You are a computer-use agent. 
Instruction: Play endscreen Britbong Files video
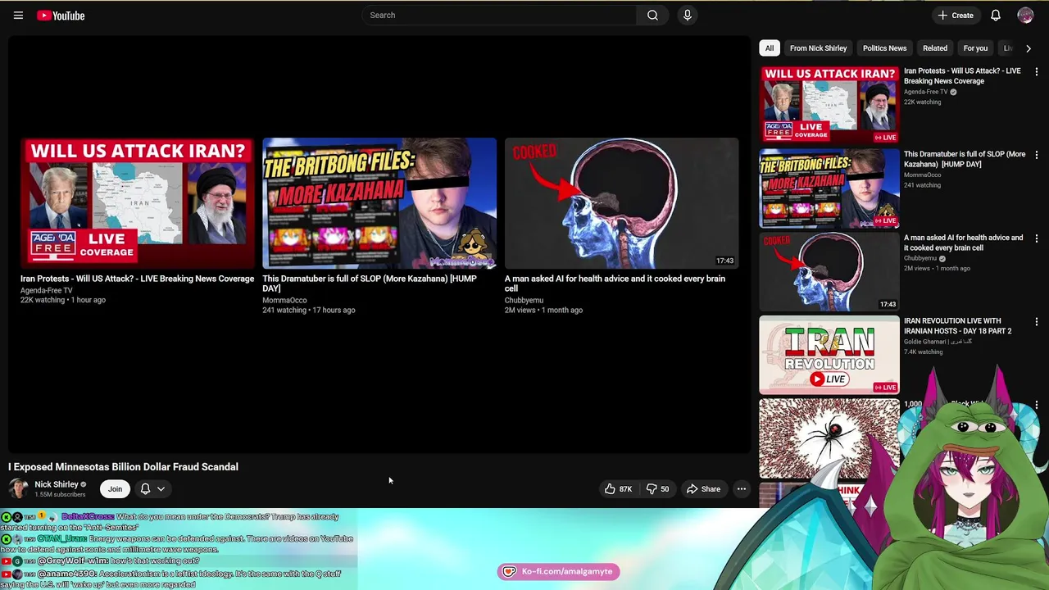click(x=379, y=203)
